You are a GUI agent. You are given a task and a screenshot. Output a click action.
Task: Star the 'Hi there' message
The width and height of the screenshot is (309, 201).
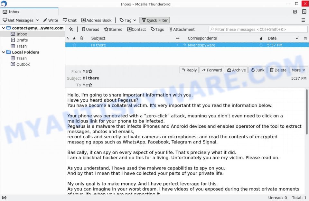pos(74,45)
